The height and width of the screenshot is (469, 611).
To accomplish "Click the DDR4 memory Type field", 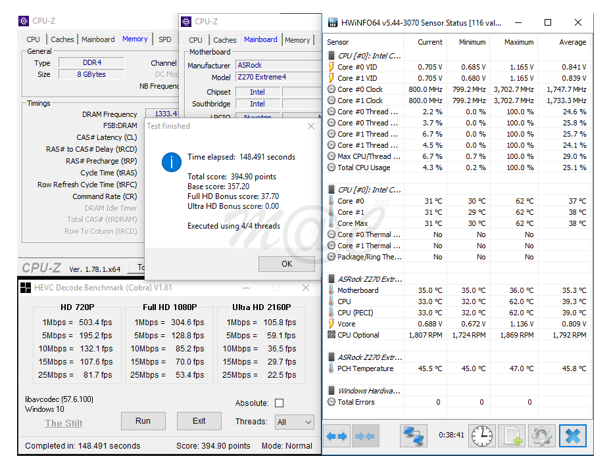I will pos(91,62).
